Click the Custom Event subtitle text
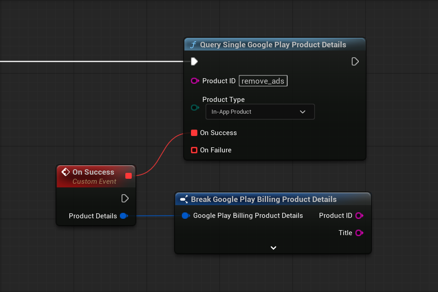 coord(94,181)
